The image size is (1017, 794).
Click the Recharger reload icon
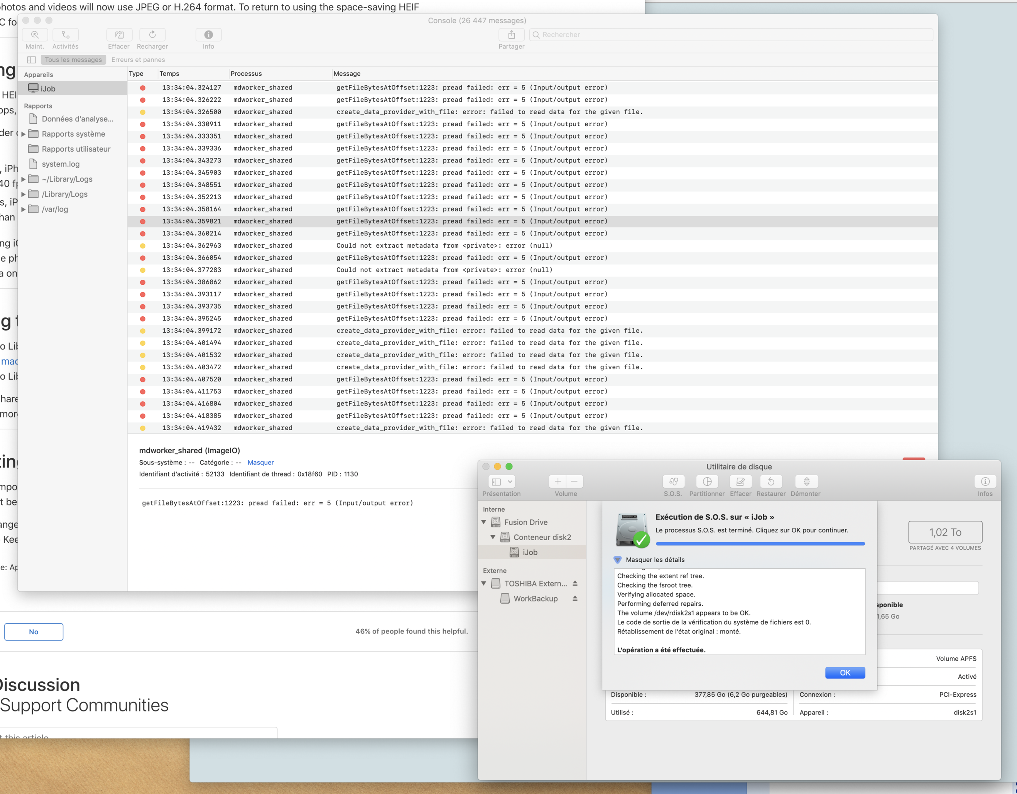pos(152,35)
